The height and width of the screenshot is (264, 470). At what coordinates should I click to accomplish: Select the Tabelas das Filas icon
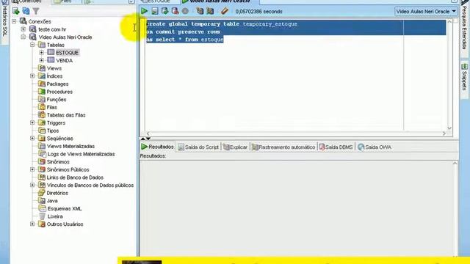click(42, 115)
